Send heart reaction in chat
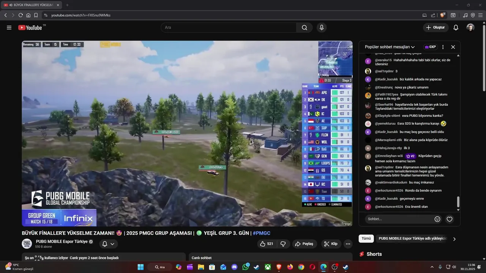486x273 pixels. tap(450, 219)
